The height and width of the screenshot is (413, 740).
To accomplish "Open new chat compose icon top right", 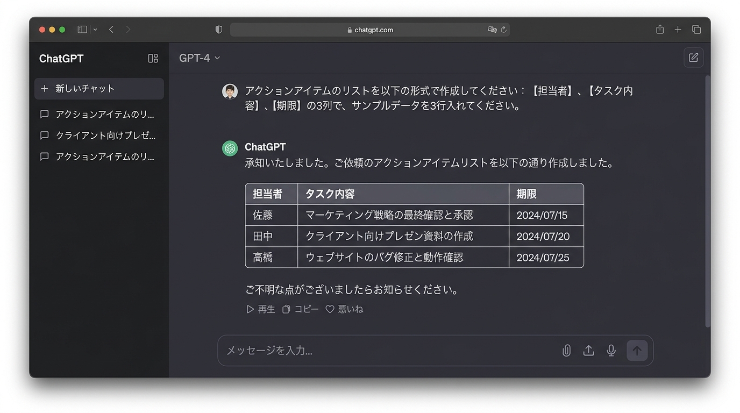I will click(x=693, y=58).
